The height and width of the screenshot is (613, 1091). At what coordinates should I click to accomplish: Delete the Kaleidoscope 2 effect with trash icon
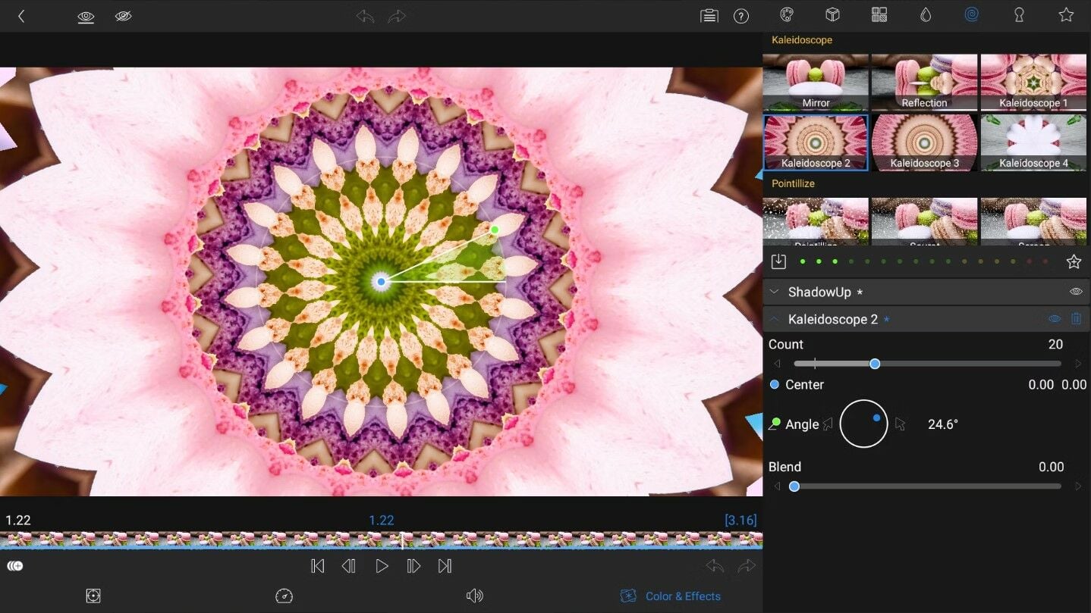tap(1076, 319)
